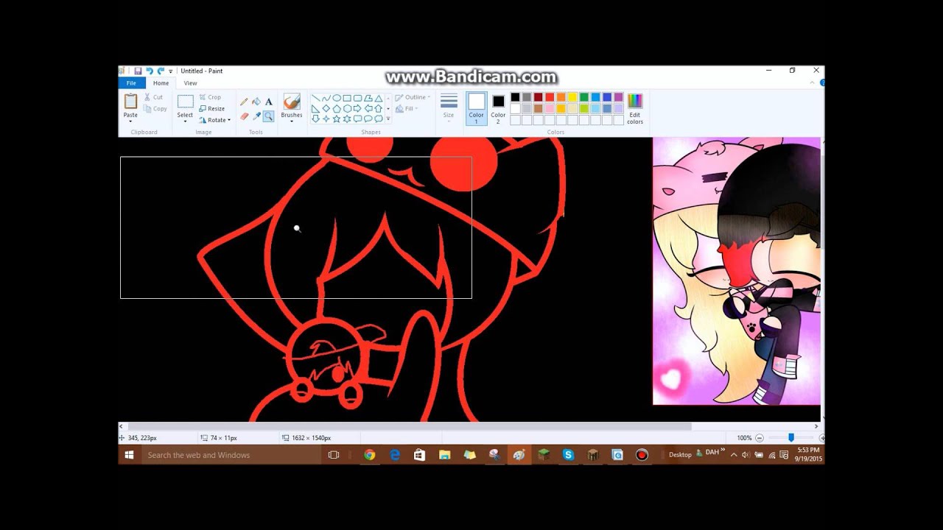Select the Magnifier tool
Image resolution: width=943 pixels, height=530 pixels.
[x=268, y=116]
